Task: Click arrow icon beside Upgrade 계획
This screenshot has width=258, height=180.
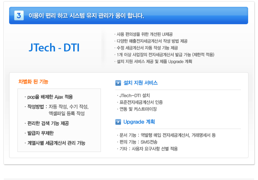Action: click(x=118, y=122)
